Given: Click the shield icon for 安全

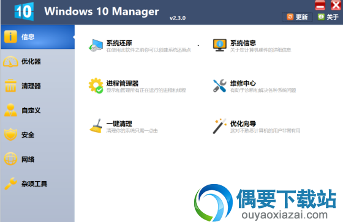Looking at the screenshot, I should click(10, 134).
